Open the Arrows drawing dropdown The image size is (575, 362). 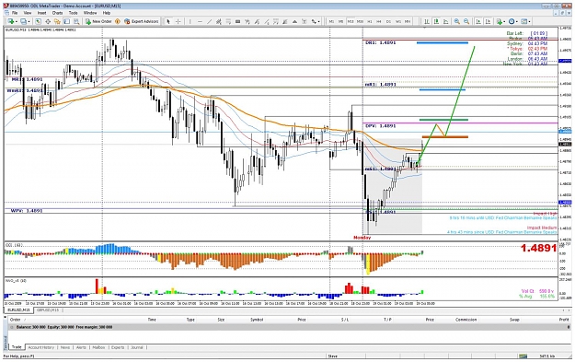(x=316, y=22)
